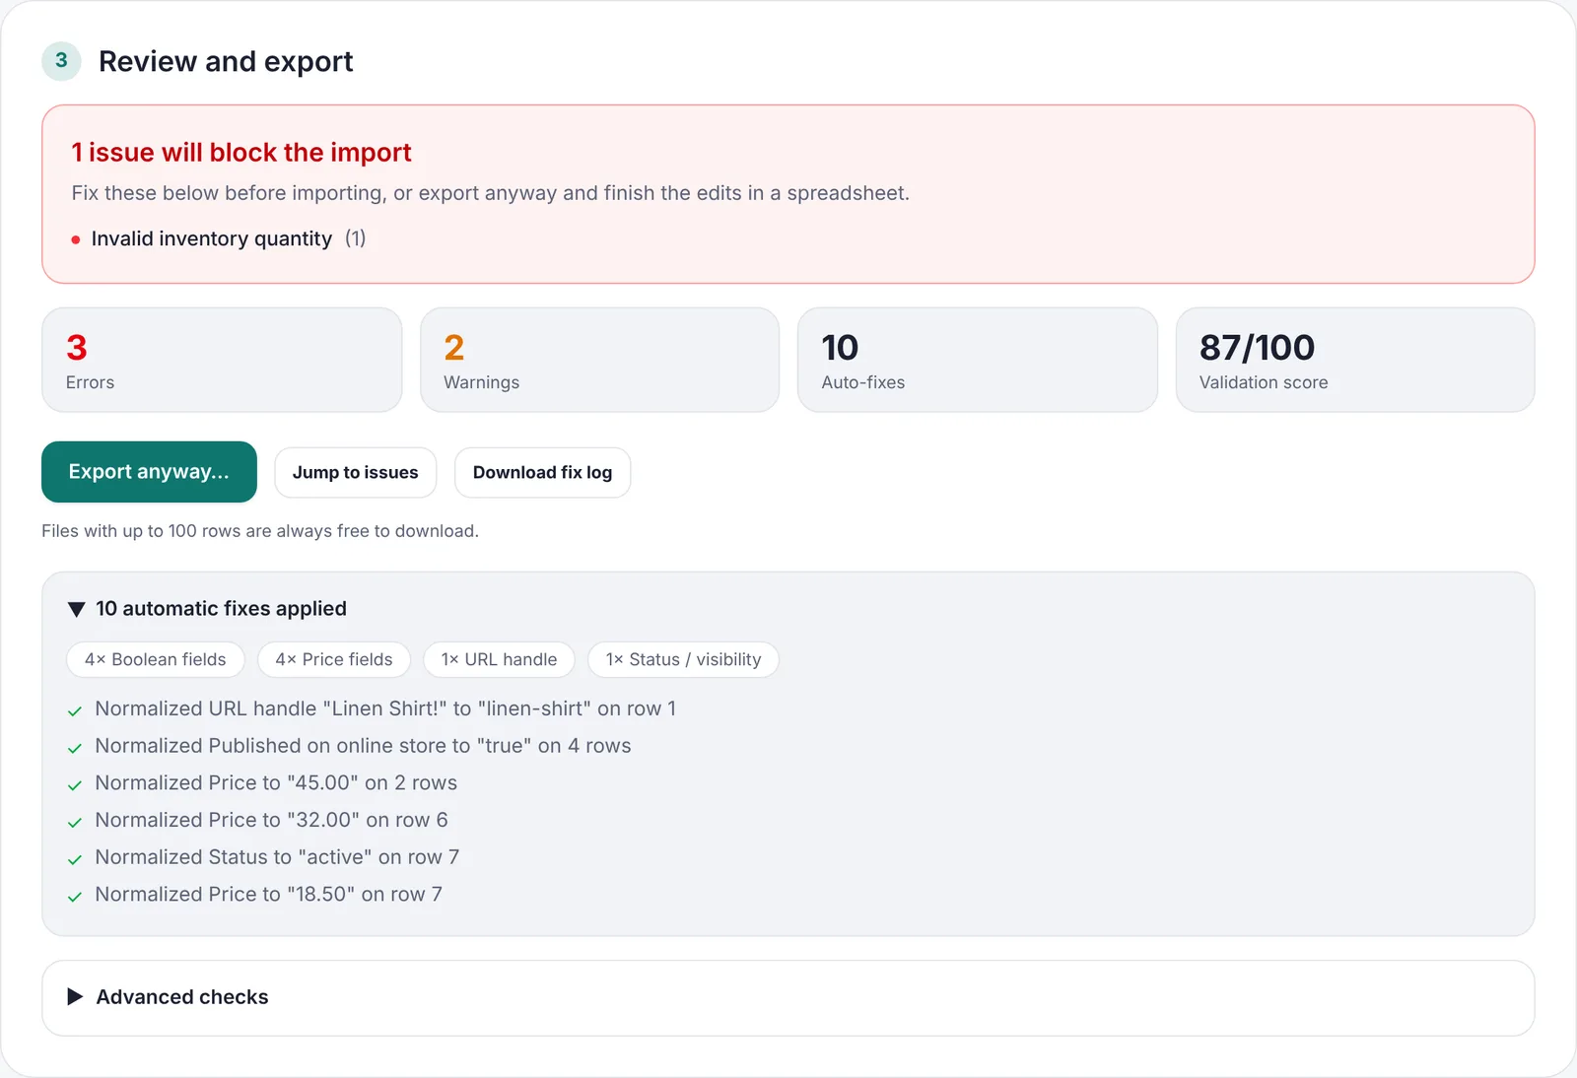This screenshot has width=1577, height=1078.
Task: Click the Export anyway... button
Action: 149,472
